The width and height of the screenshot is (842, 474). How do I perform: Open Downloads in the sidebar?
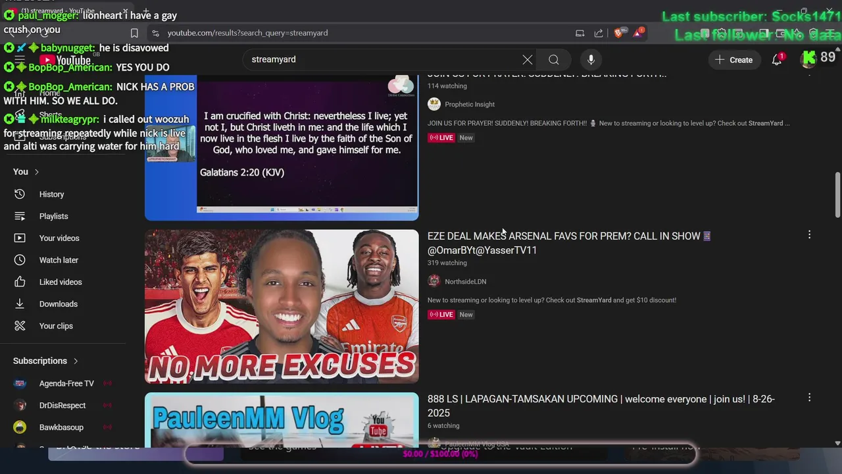pyautogui.click(x=59, y=304)
